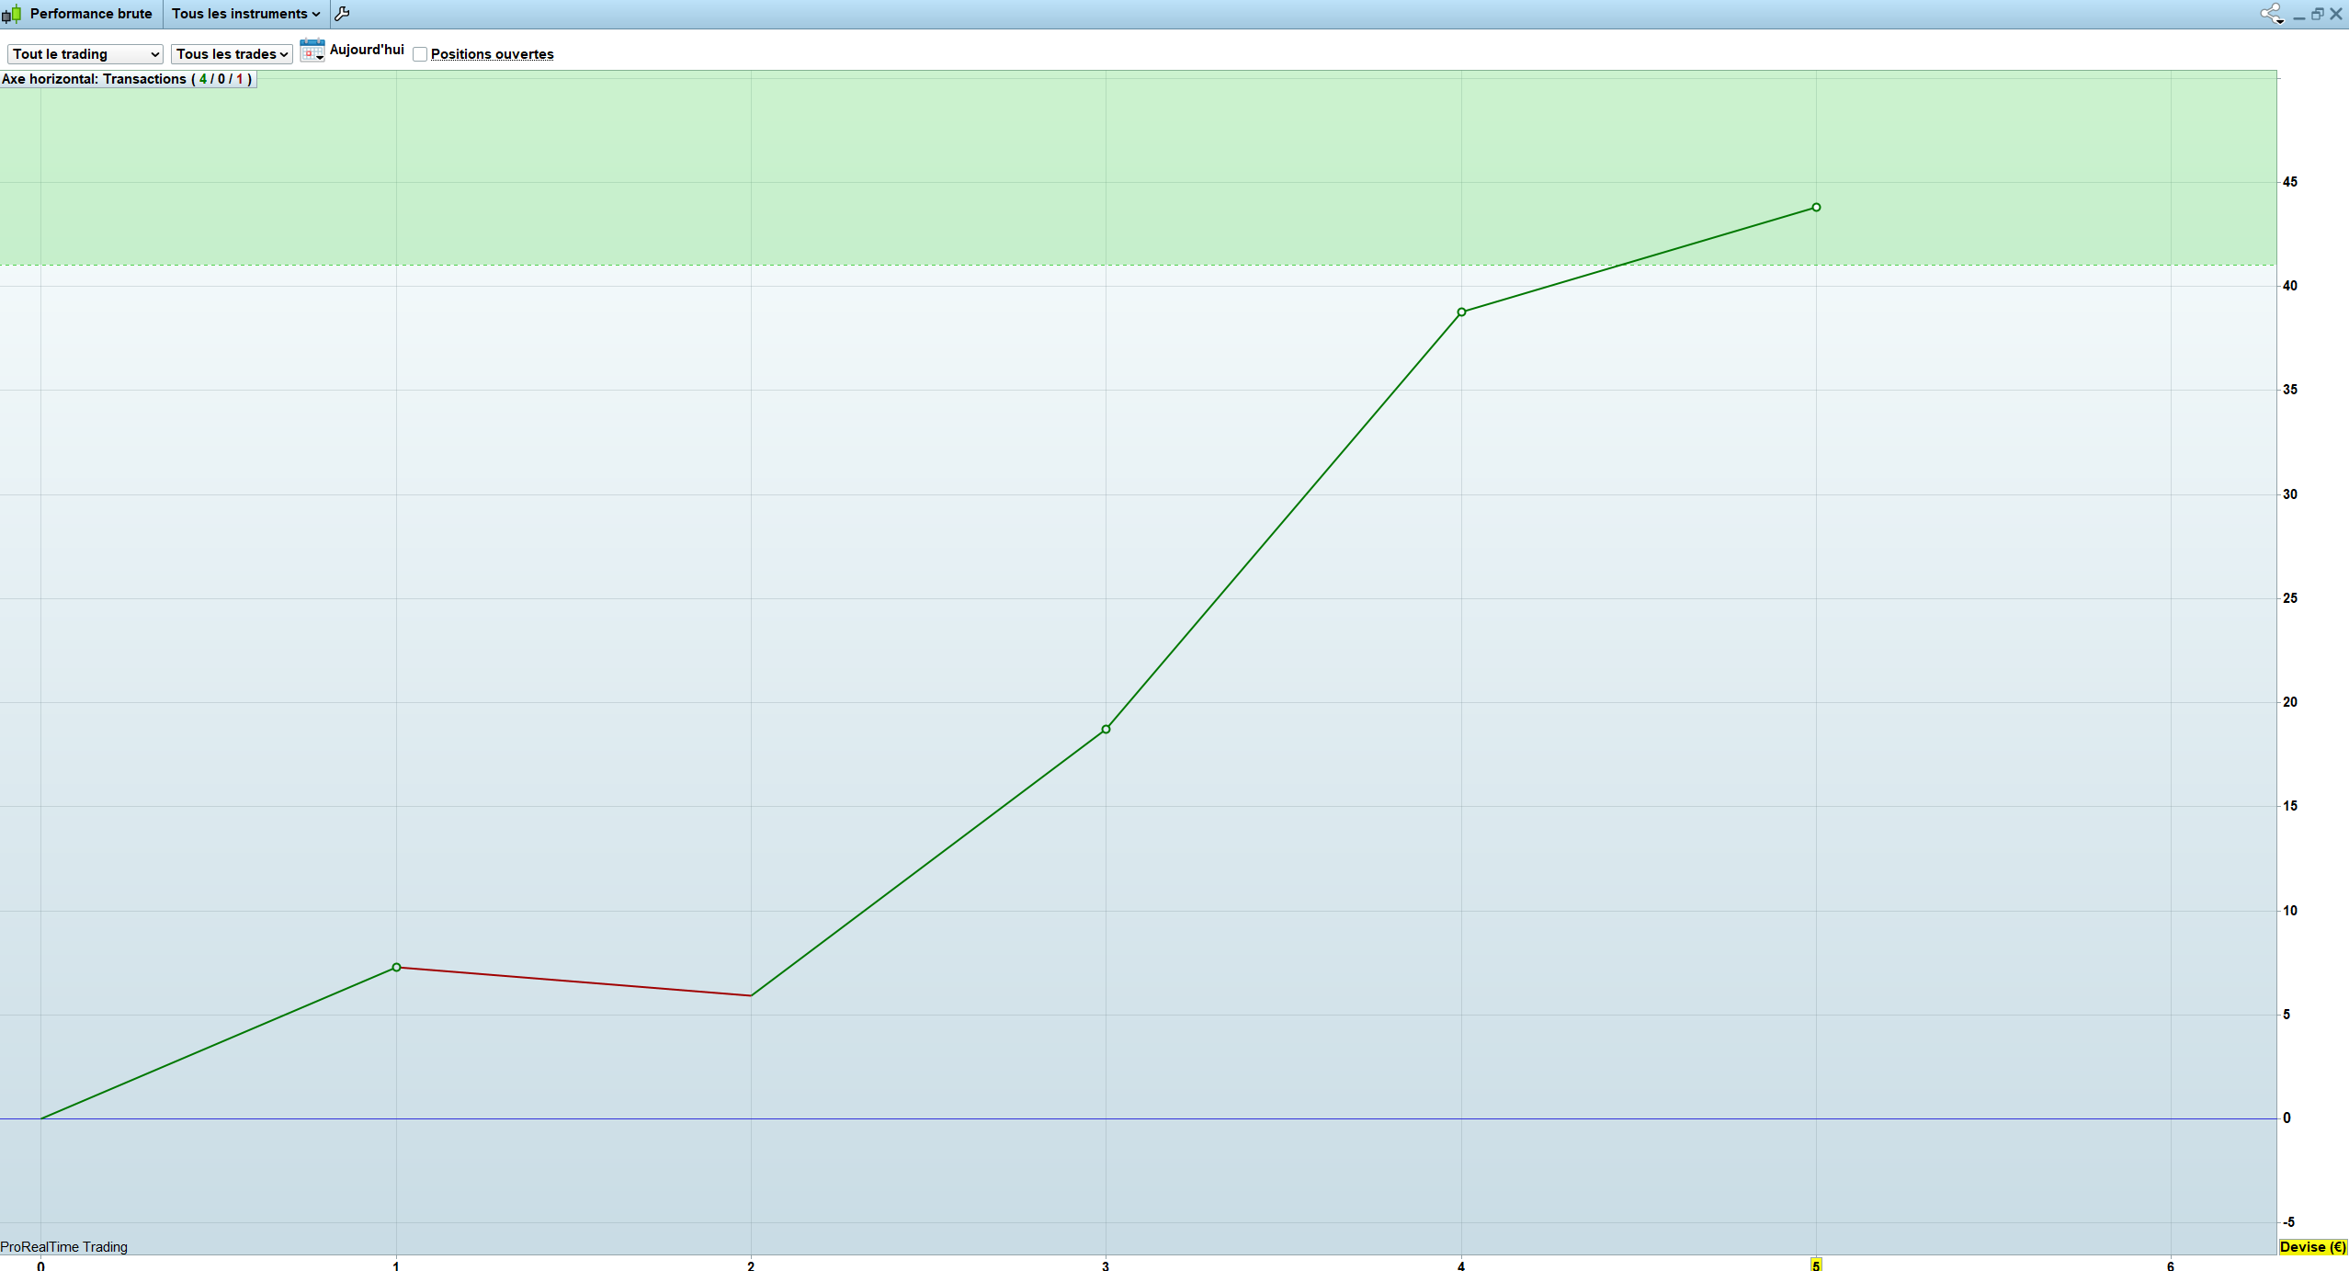Minimize the Performance brute window

pos(2298,15)
